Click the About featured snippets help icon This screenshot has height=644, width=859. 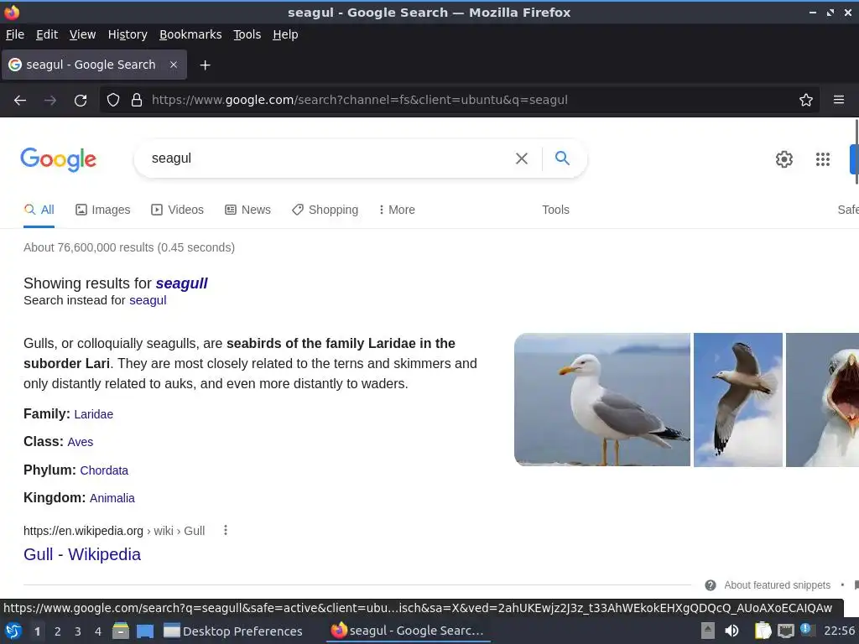711,585
